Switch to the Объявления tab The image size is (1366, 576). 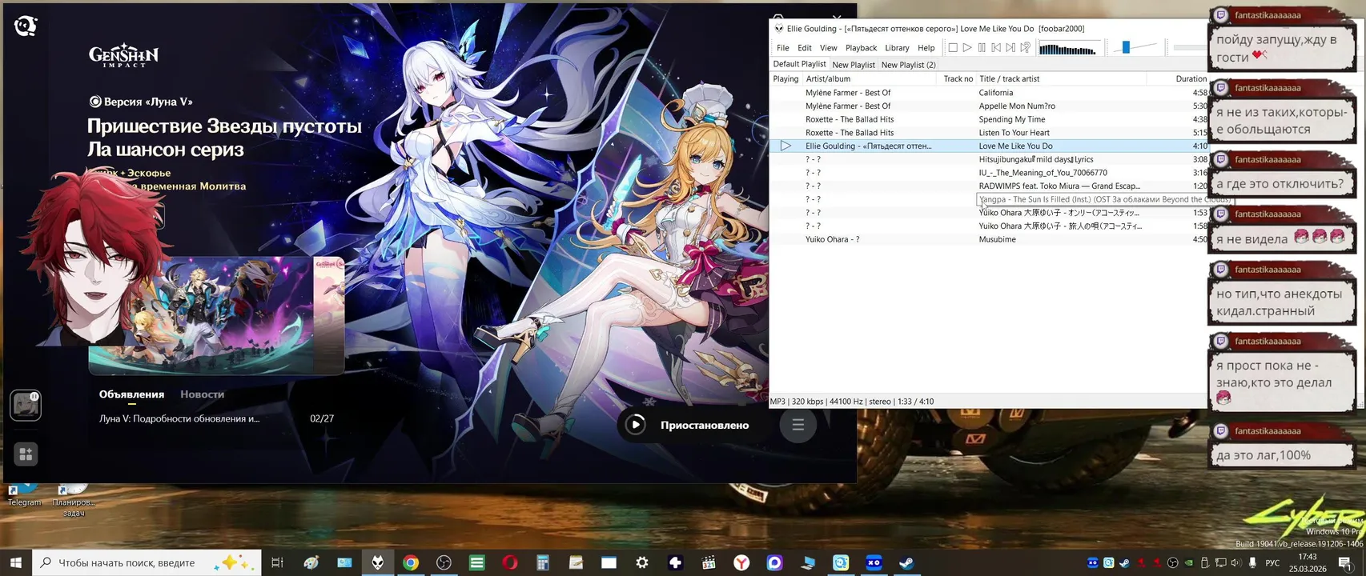coord(131,394)
